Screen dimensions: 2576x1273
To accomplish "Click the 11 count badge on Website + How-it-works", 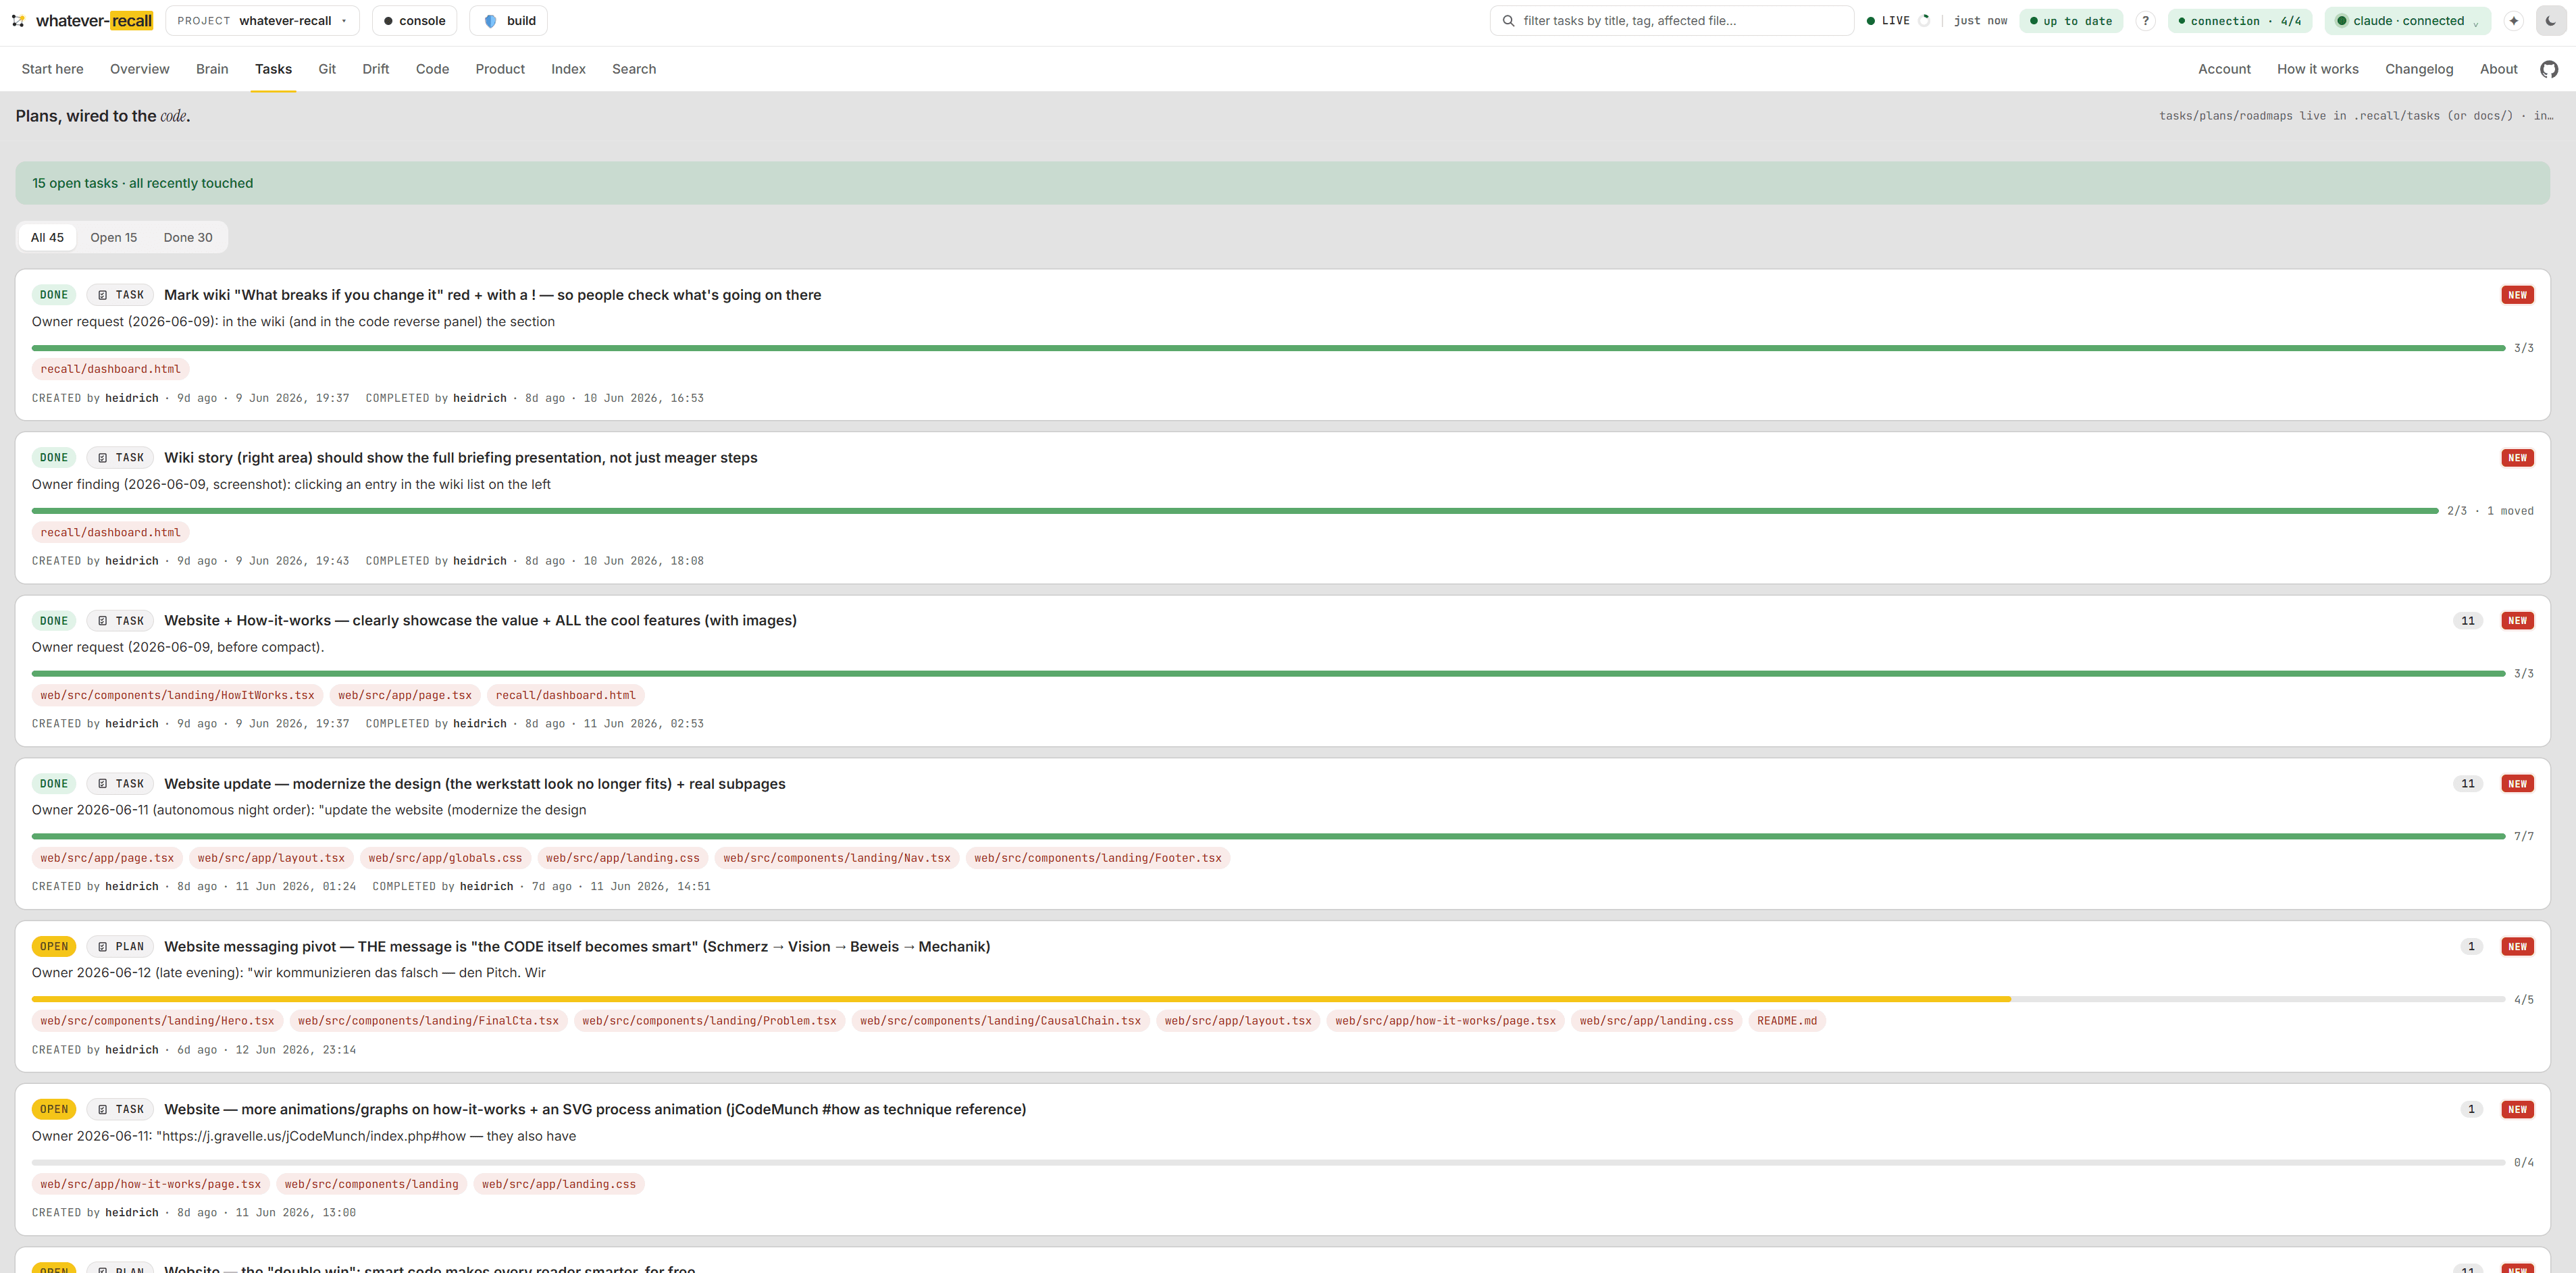I will coord(2468,621).
